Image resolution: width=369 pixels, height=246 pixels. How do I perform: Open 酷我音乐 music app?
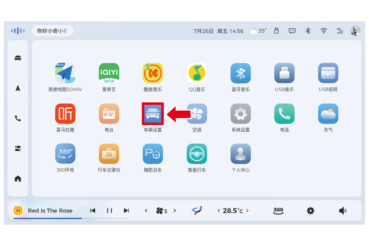tap(153, 73)
